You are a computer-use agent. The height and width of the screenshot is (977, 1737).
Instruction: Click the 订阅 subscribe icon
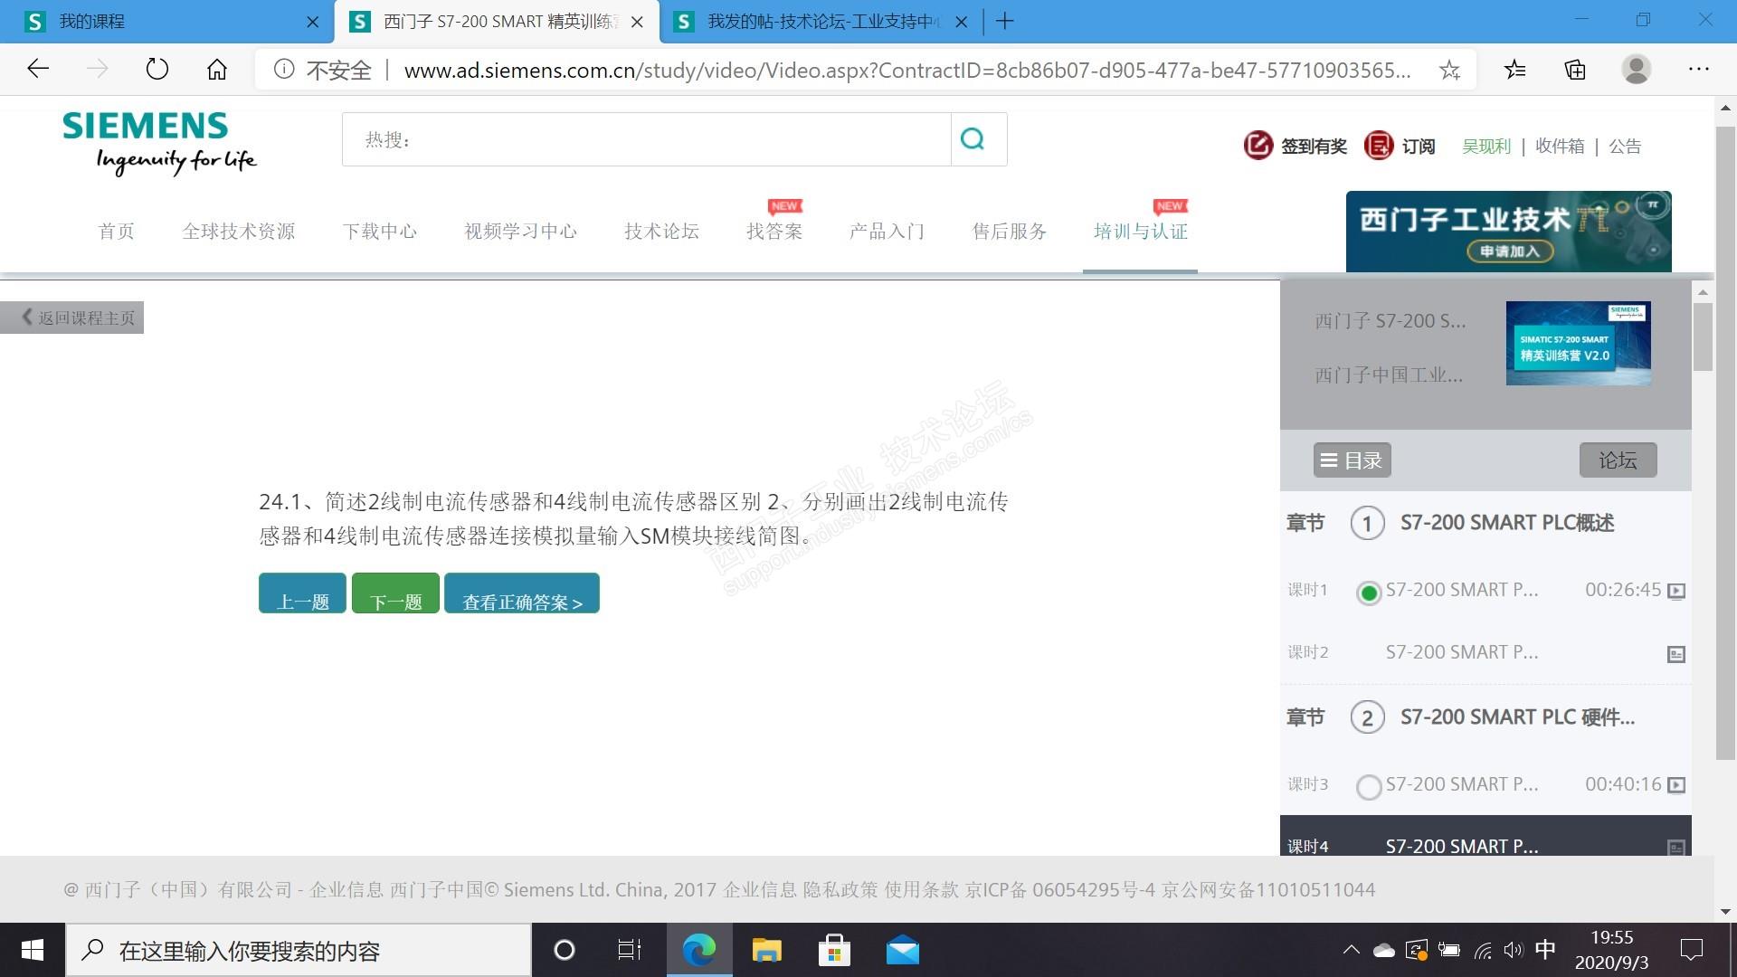pyautogui.click(x=1378, y=146)
